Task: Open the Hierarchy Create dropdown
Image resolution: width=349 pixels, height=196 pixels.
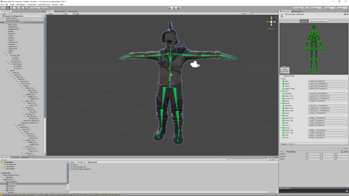Action: coord(4,14)
